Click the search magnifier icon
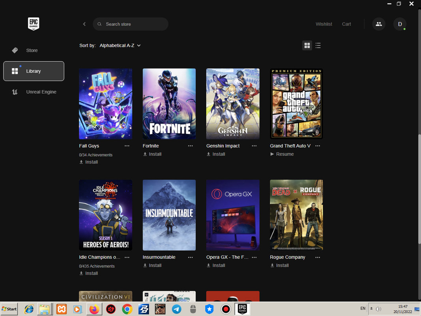 [x=99, y=24]
